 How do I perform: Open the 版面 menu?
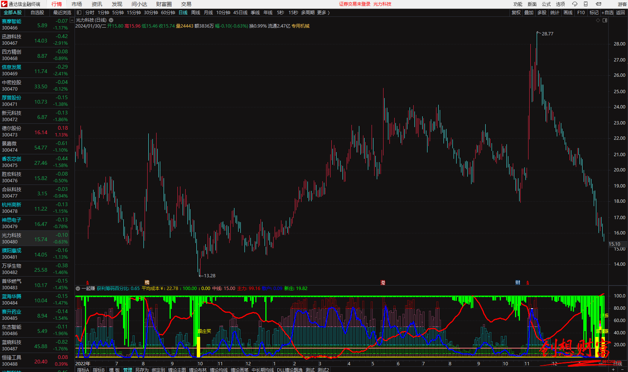tap(532, 4)
